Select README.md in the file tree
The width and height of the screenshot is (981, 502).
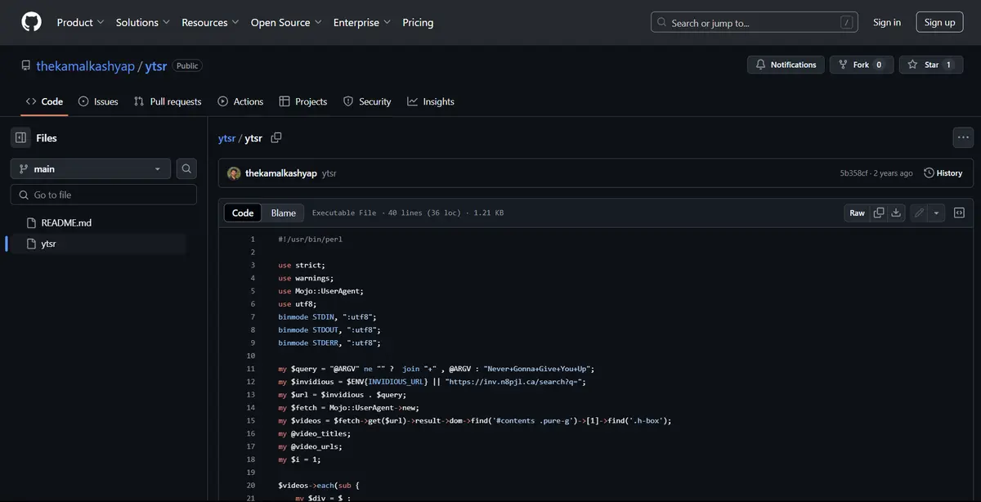[x=66, y=222]
